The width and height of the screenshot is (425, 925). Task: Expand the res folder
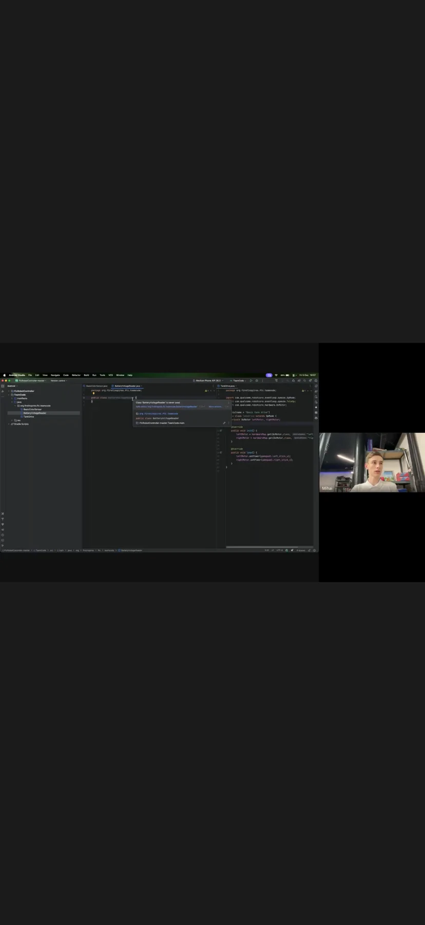click(12, 420)
